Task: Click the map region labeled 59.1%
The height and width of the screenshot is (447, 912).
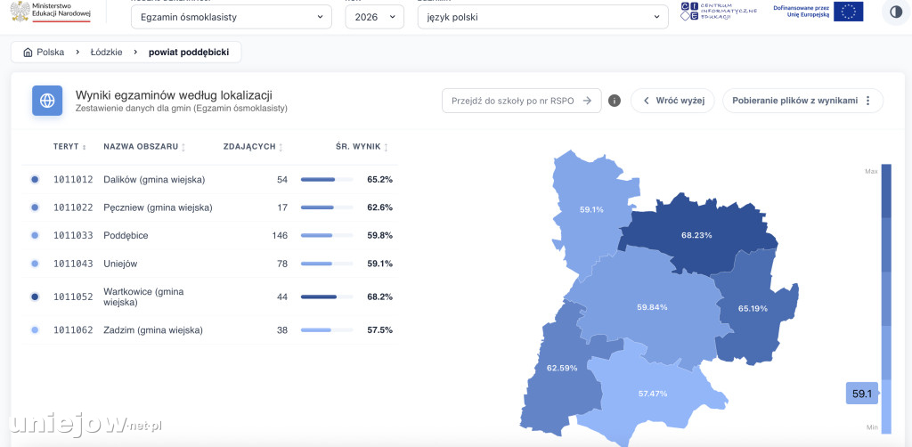Action: point(590,210)
